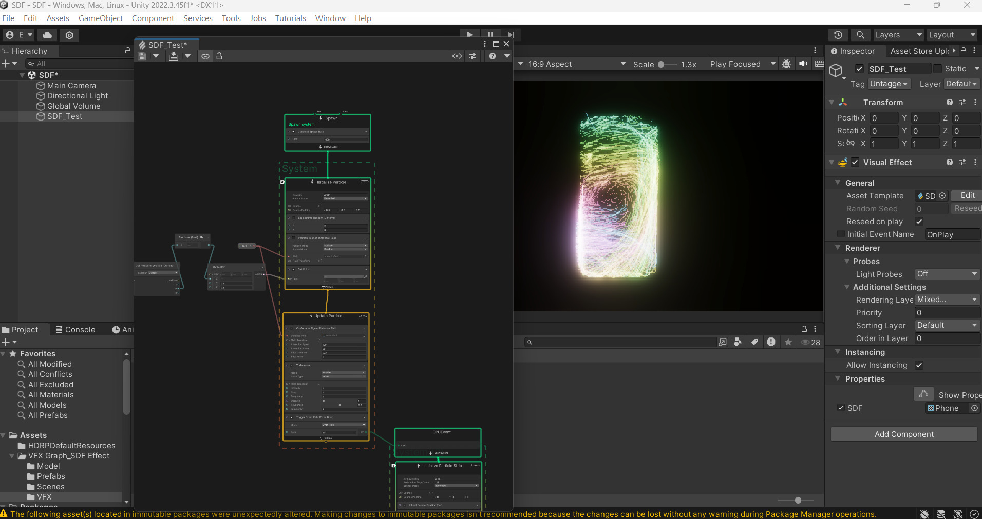Screen dimensions: 982x519
Task: Click the Search by Label tag icon
Action: (x=754, y=342)
